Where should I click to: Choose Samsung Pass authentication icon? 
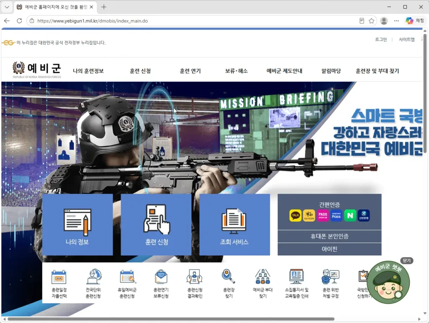point(336,215)
